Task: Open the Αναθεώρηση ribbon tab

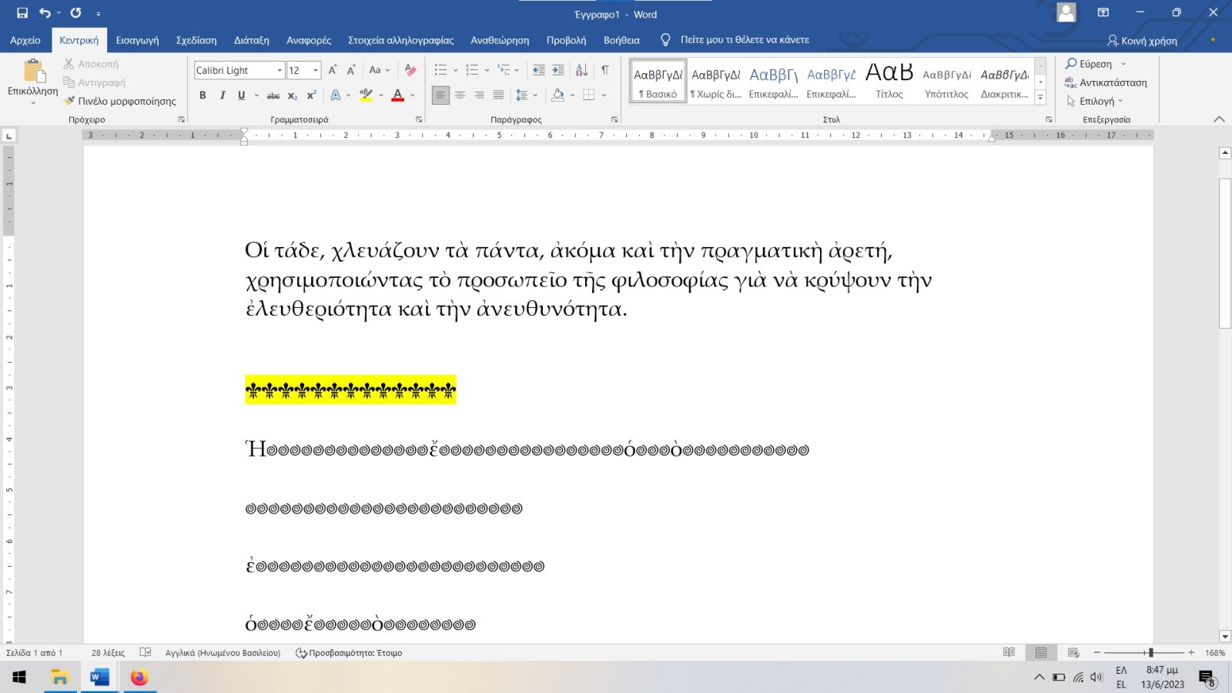Action: [500, 40]
